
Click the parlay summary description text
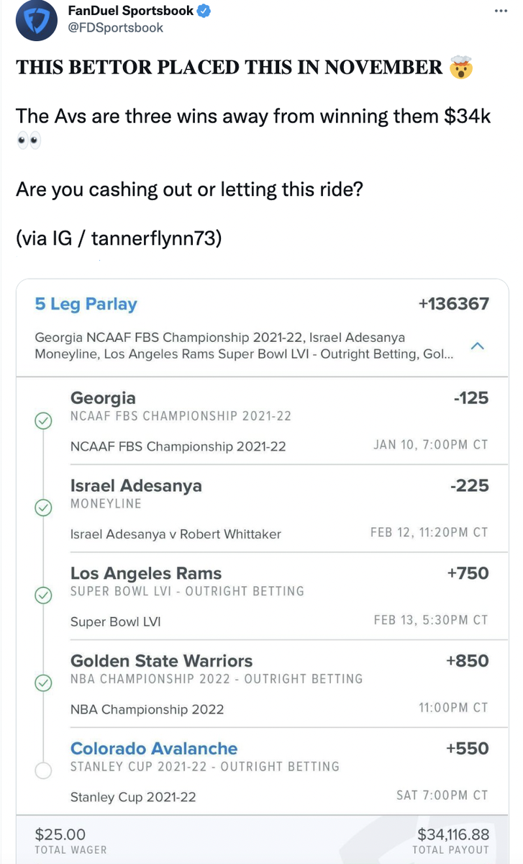[x=243, y=346]
